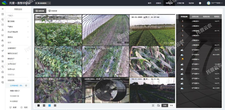Open the 价格行情 top navigation item

[x=181, y=3]
